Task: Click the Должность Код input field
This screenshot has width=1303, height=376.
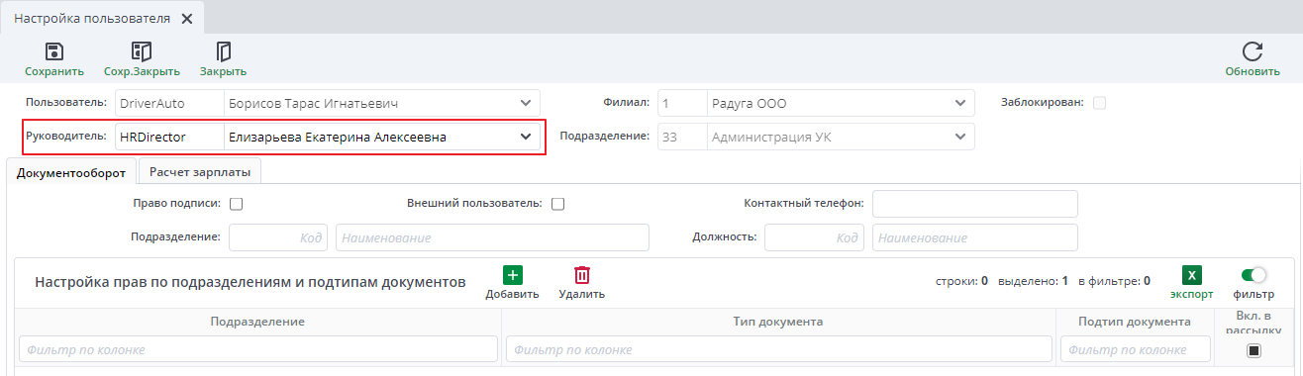Action: (814, 237)
